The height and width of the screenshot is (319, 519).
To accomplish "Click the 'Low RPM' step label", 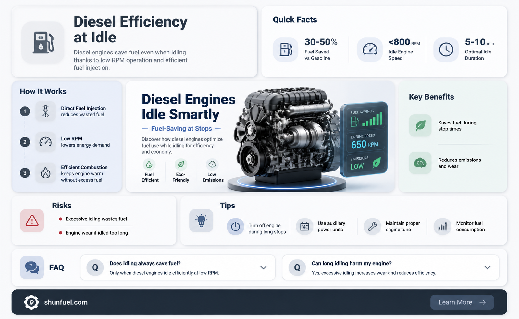I will click(71, 138).
